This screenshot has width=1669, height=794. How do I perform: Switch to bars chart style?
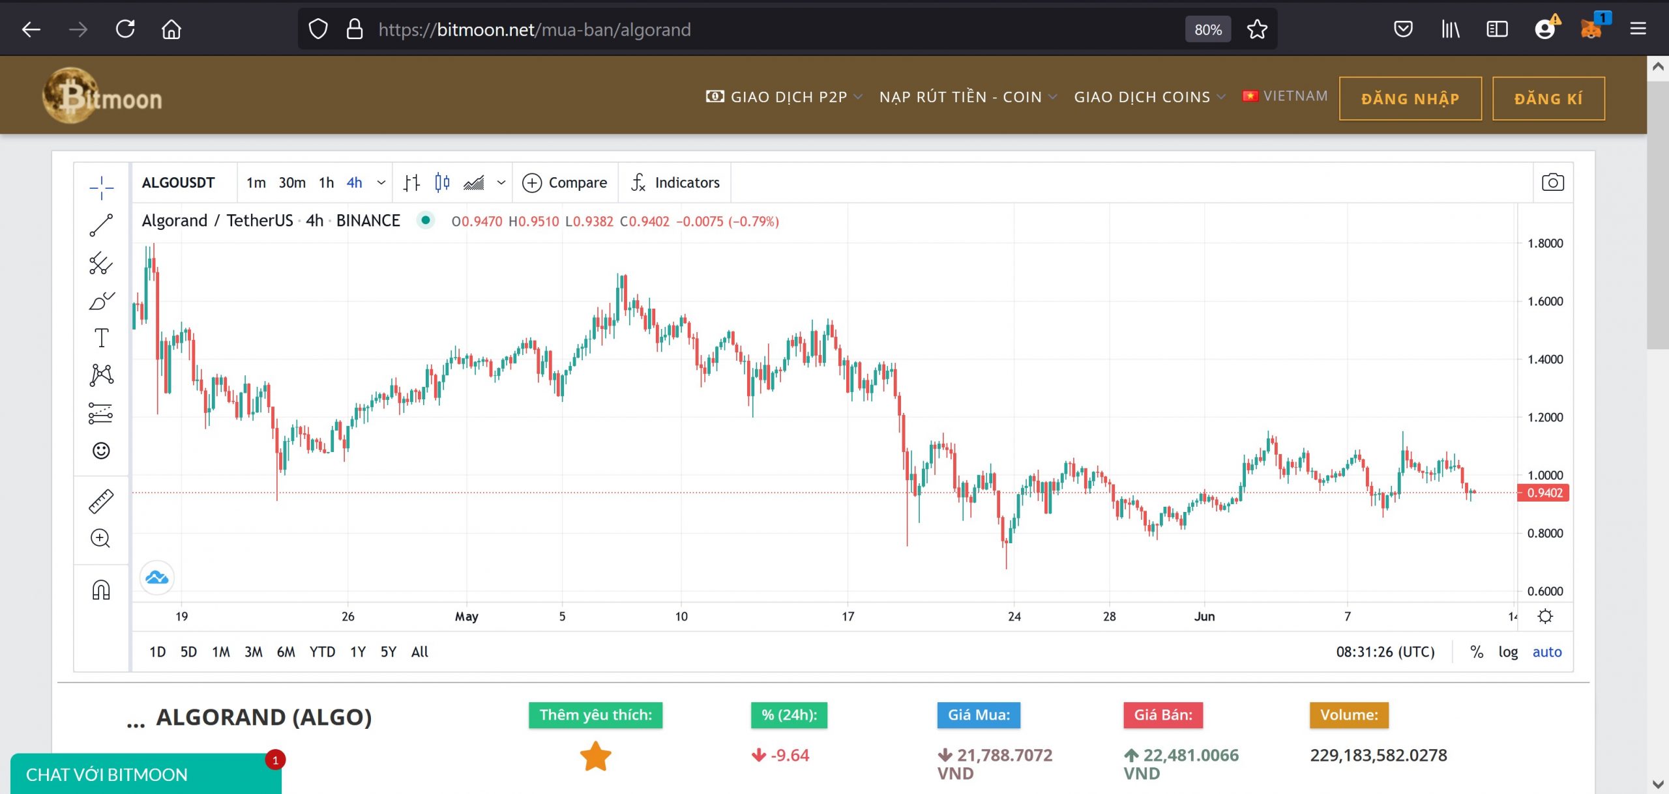click(x=411, y=183)
